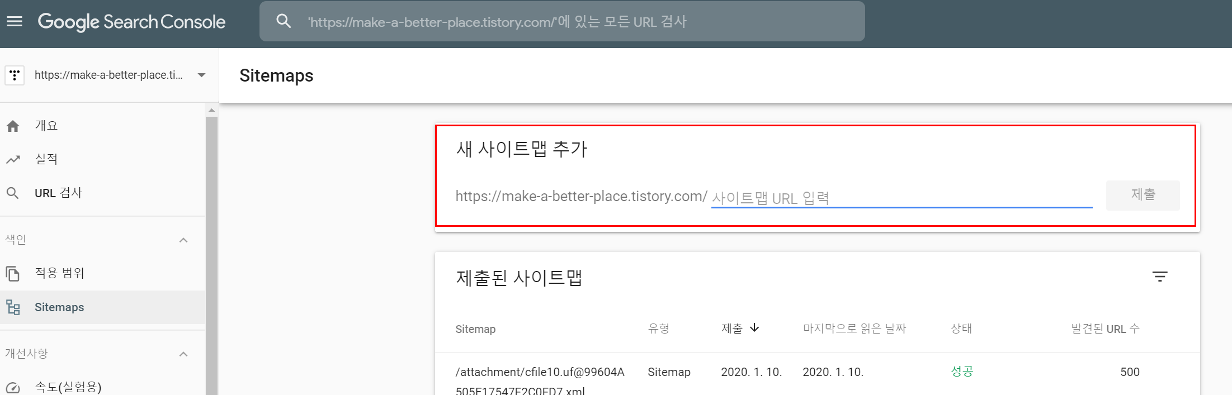Image resolution: width=1232 pixels, height=395 pixels.
Task: Collapse the 색인 section chevron
Action: [x=183, y=240]
